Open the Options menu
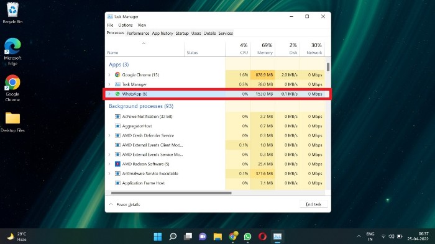The image size is (435, 244). pyautogui.click(x=126, y=25)
